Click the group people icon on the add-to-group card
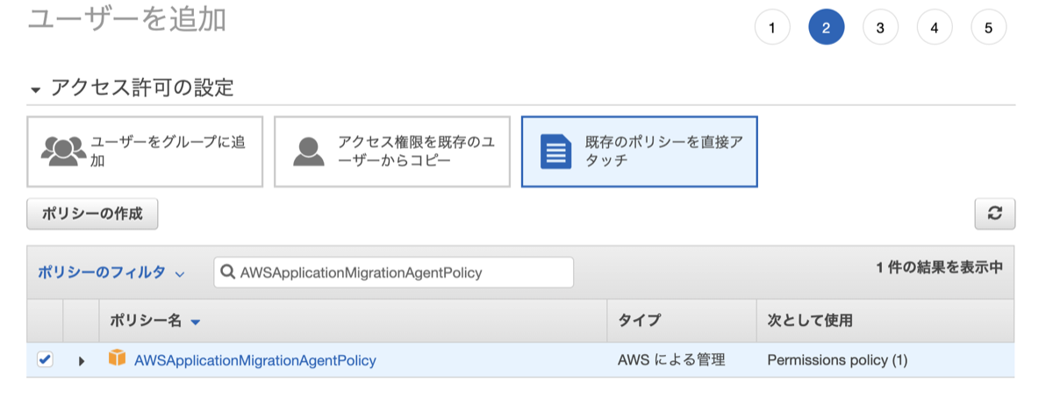This screenshot has height=404, width=1053. (63, 152)
